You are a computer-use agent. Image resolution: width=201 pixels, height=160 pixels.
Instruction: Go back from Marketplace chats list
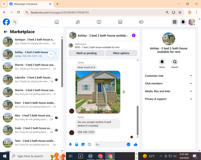(x=6, y=32)
